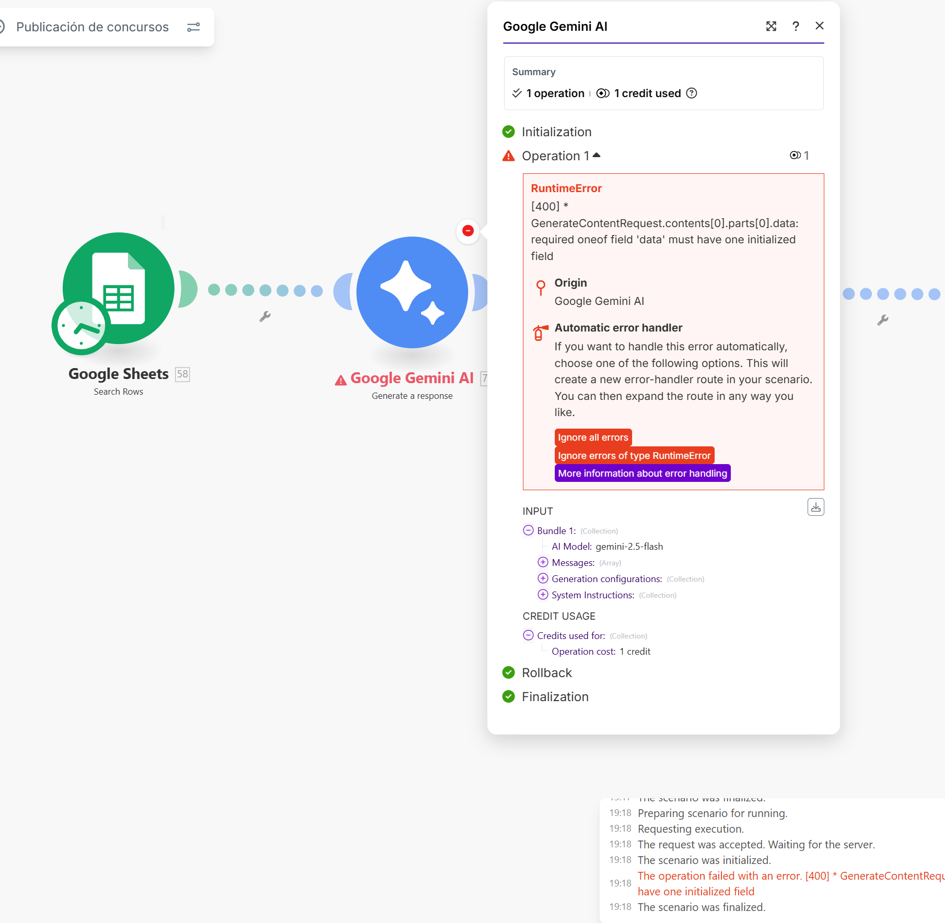945x923 pixels.
Task: Expand Generation configurations collection
Action: point(543,578)
